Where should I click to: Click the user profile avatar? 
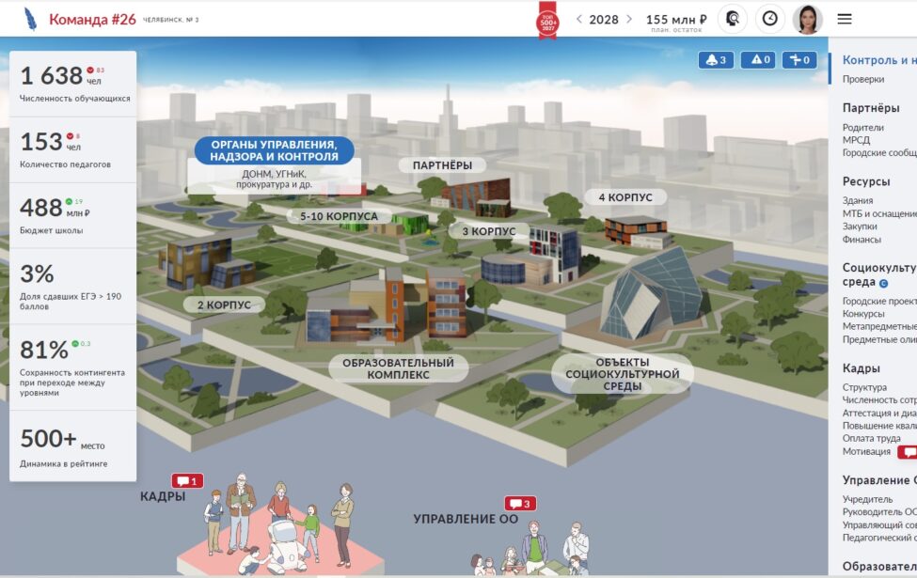click(807, 19)
